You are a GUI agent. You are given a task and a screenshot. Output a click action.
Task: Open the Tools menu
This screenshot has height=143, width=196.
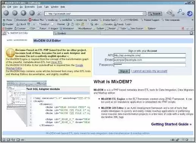(39, 7)
